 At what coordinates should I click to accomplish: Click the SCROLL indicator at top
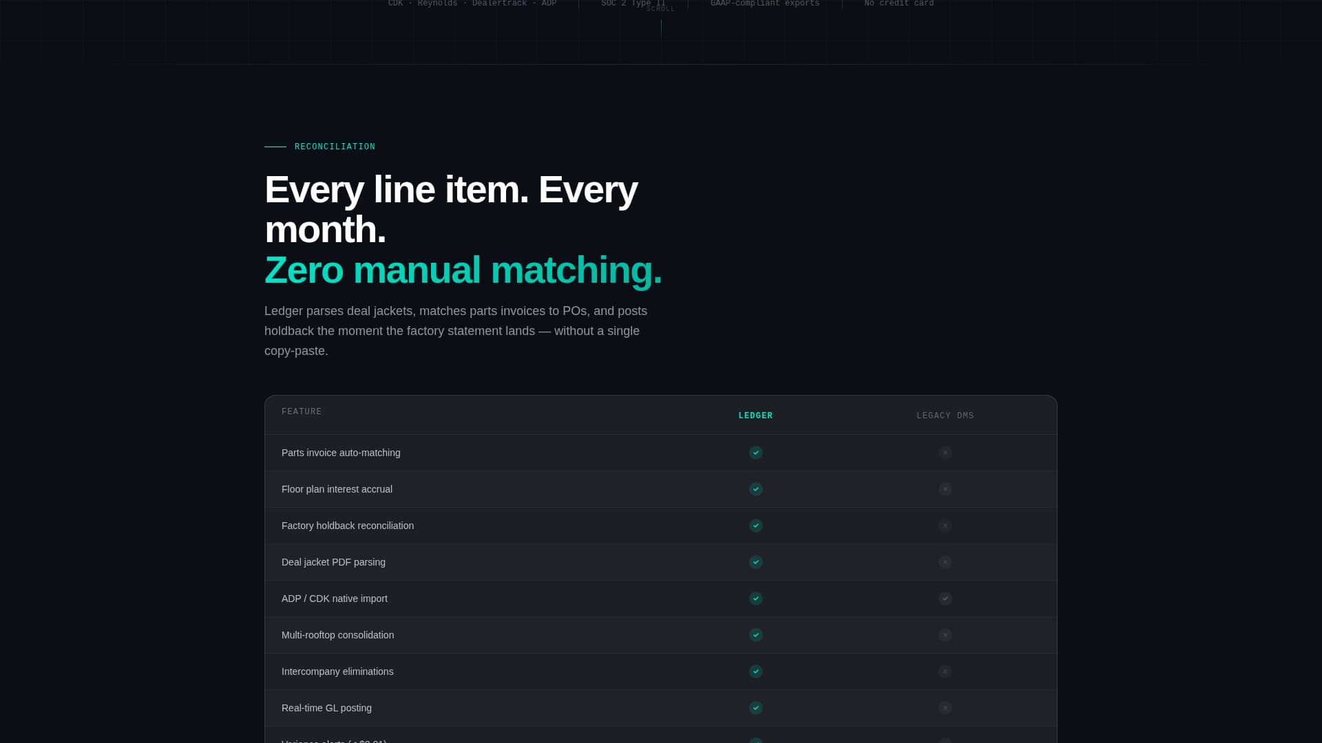pos(661,10)
